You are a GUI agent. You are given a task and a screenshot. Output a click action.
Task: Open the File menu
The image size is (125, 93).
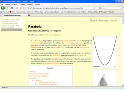(2, 4)
